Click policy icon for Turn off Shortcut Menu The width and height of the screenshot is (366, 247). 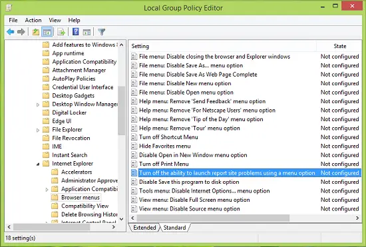point(134,137)
